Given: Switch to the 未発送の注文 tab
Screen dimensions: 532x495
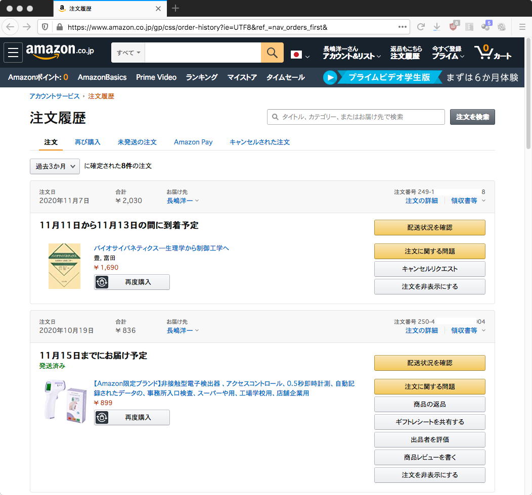Looking at the screenshot, I should [x=137, y=142].
